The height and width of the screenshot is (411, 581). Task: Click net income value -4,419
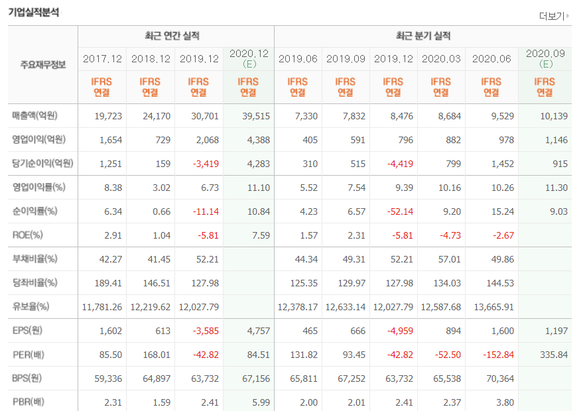pyautogui.click(x=400, y=164)
